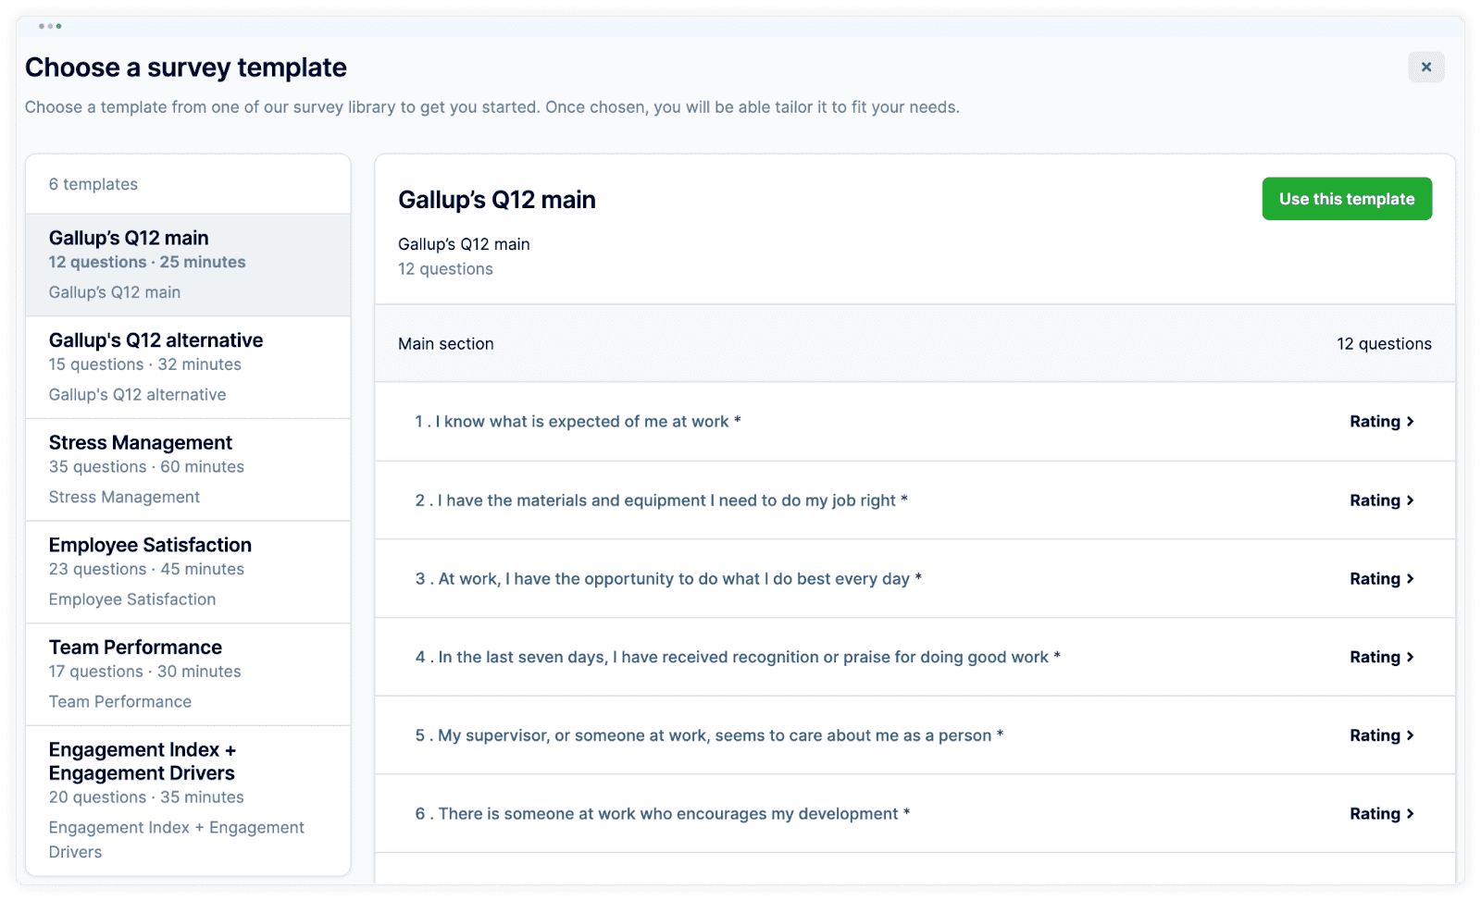
Task: Close the survey template dialog
Action: coord(1425,67)
